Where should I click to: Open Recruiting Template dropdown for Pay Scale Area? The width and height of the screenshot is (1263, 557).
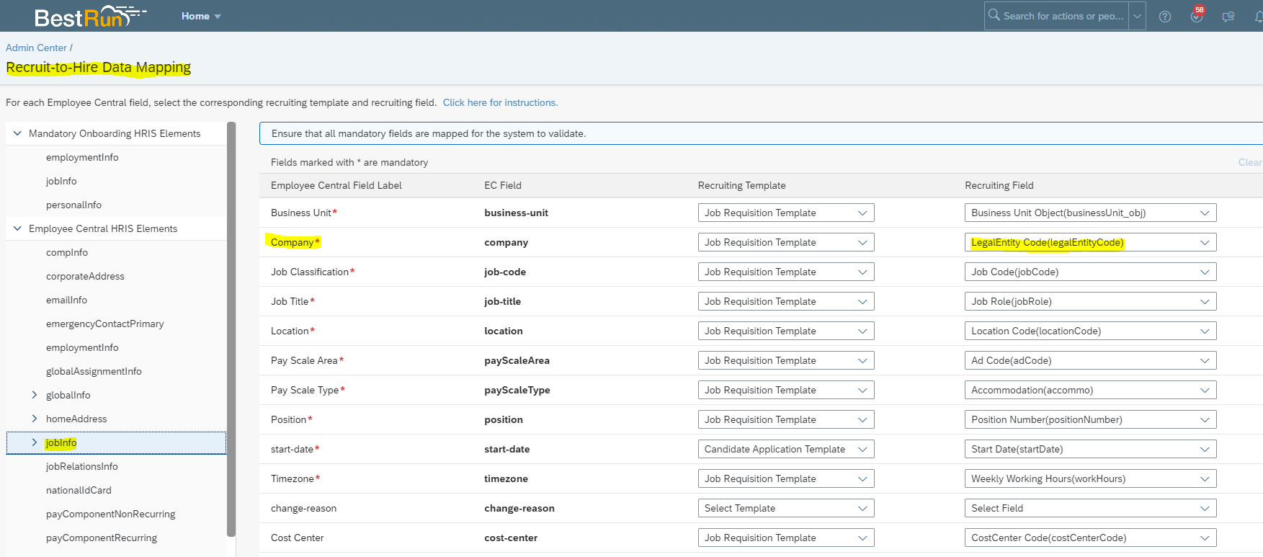pyautogui.click(x=786, y=360)
